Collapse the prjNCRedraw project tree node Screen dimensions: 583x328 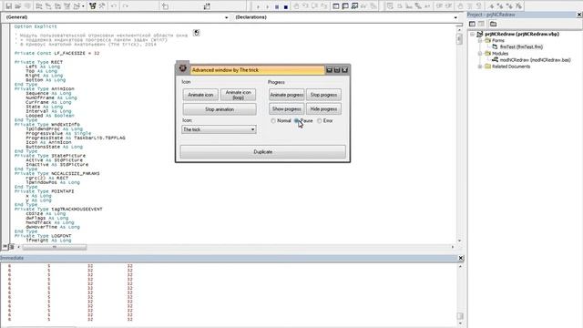pyautogui.click(x=472, y=35)
